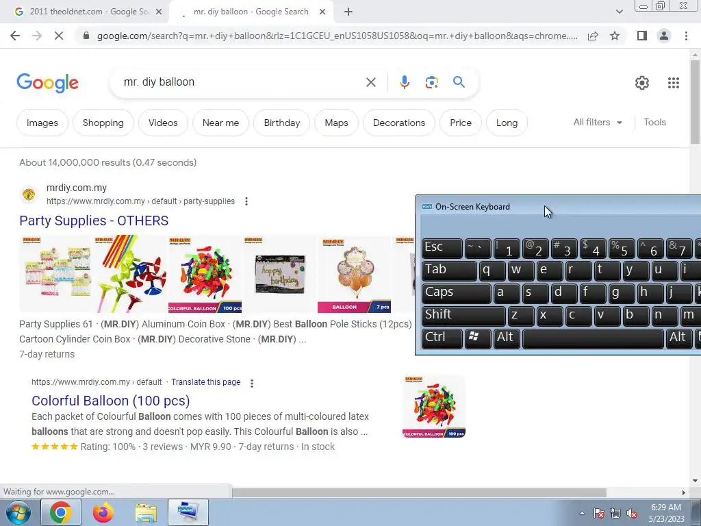Open Chrome from the taskbar
The image size is (701, 526).
pos(61,512)
